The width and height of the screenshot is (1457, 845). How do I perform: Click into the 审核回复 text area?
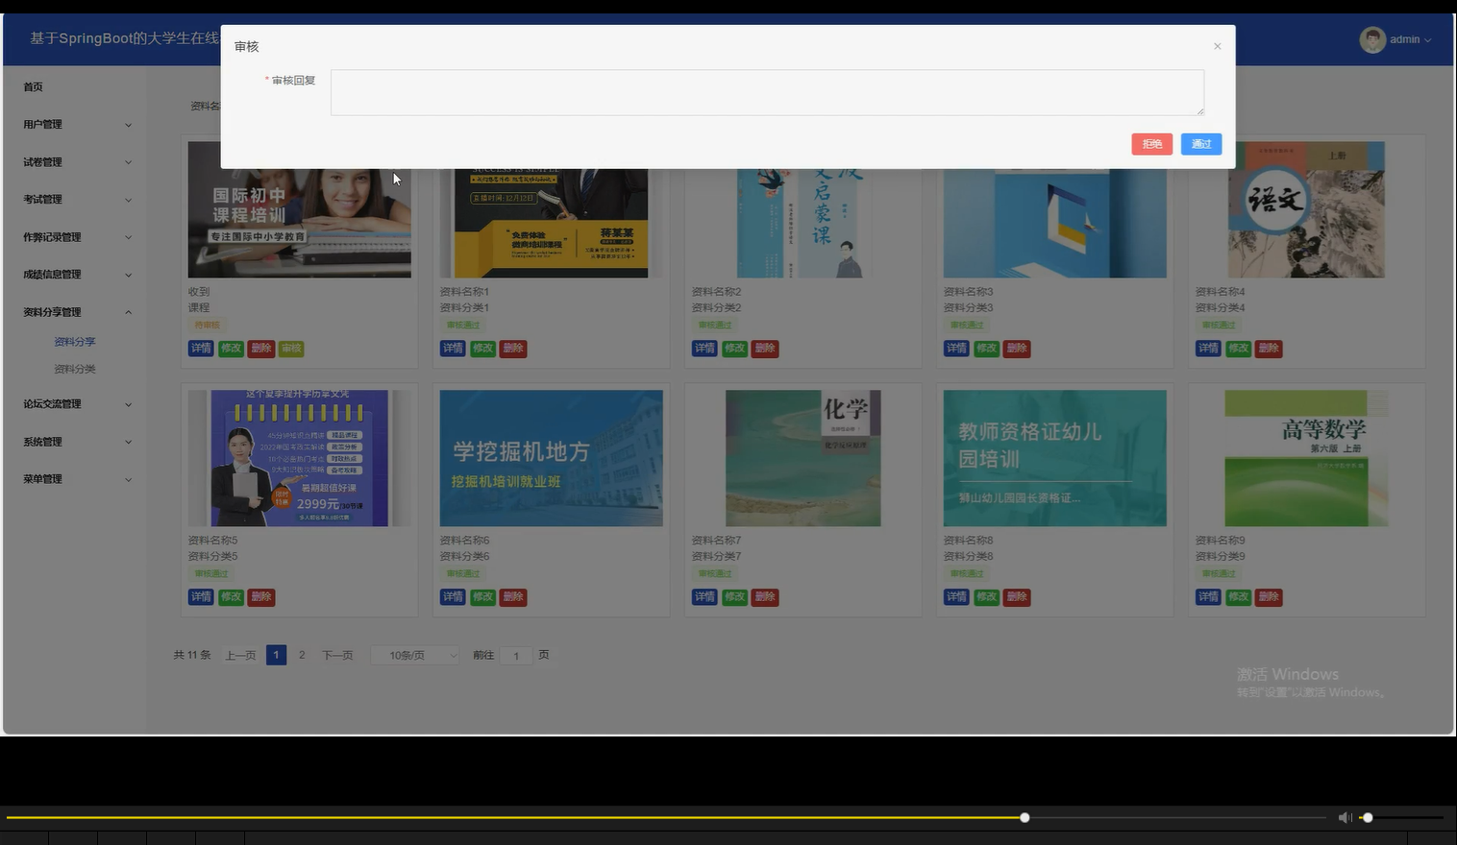click(x=767, y=92)
